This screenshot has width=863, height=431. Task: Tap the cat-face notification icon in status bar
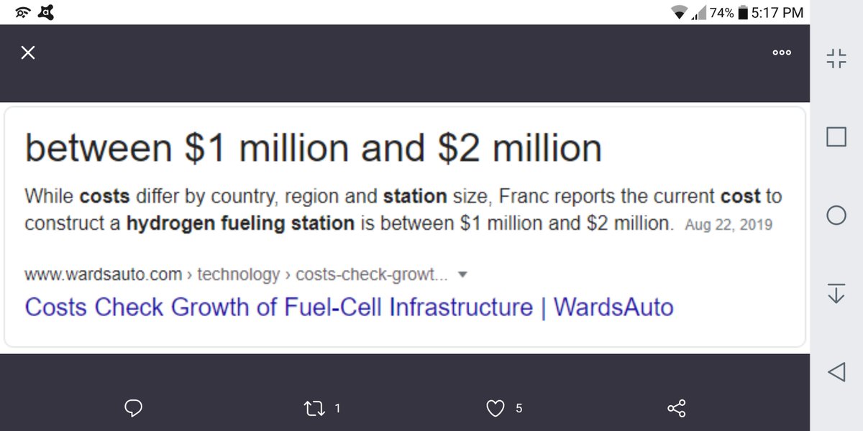click(45, 12)
